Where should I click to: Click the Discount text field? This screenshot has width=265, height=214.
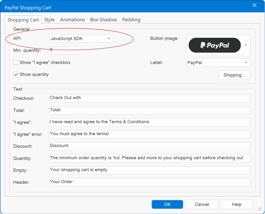coord(150,146)
